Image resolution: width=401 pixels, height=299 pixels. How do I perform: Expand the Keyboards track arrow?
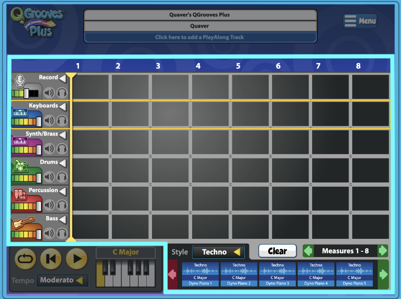click(63, 106)
